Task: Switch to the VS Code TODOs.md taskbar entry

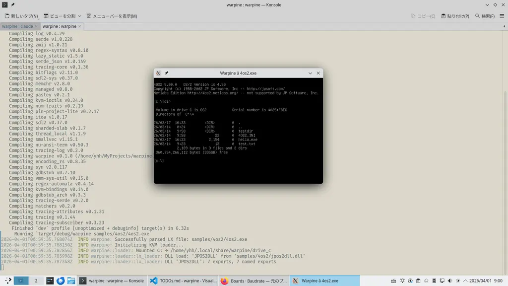Action: click(x=183, y=281)
